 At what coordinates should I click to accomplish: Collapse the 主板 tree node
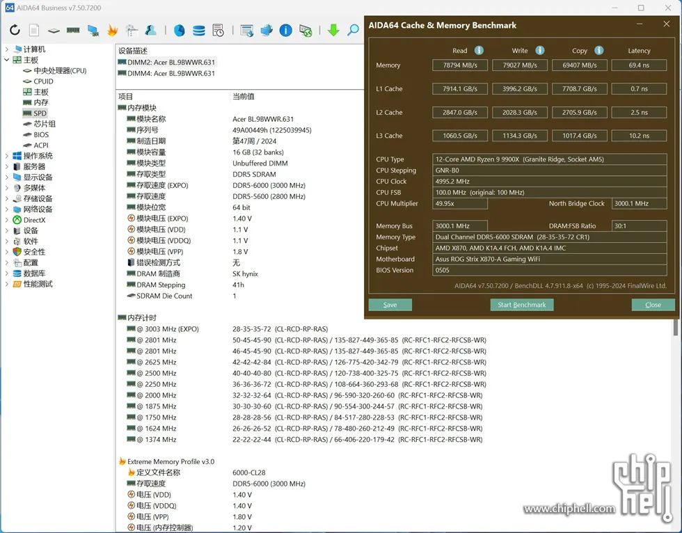(6, 60)
